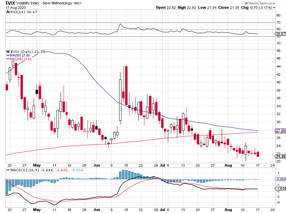The width and height of the screenshot is (286, 213).
Task: Click the black MACD line legend marker
Action: [x=8, y=170]
